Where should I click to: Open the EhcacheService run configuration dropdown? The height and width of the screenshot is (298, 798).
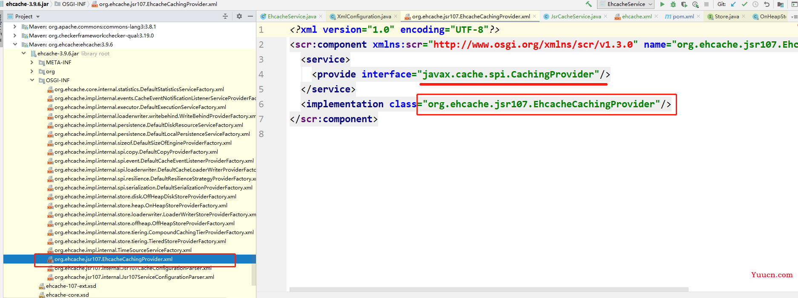pyautogui.click(x=626, y=4)
